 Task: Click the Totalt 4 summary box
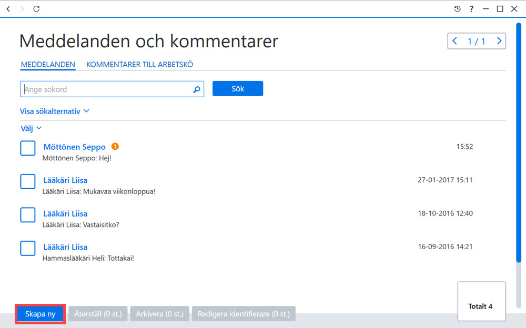(x=481, y=301)
